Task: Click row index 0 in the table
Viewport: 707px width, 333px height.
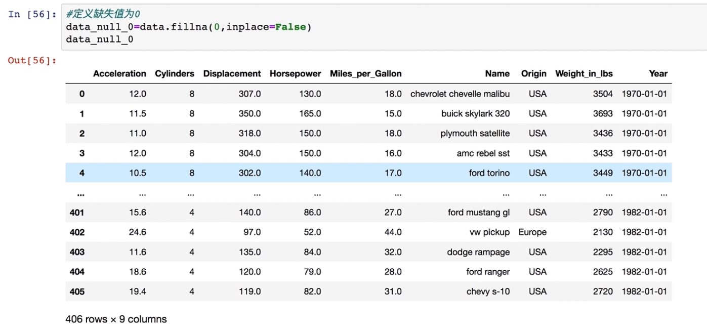Action: [81, 94]
